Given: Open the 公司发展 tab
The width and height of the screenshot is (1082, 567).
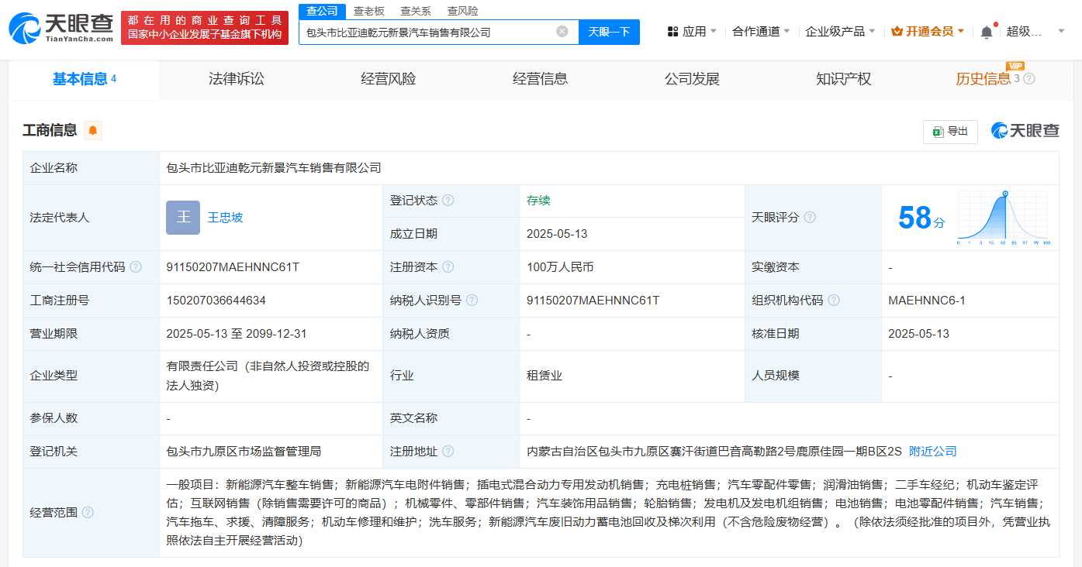Looking at the screenshot, I should click(692, 79).
